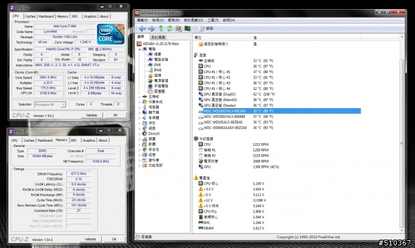Image resolution: width=415 pixels, height=248 pixels.
Task: Select the 電源管理 power management tree icon
Action: [x=150, y=81]
